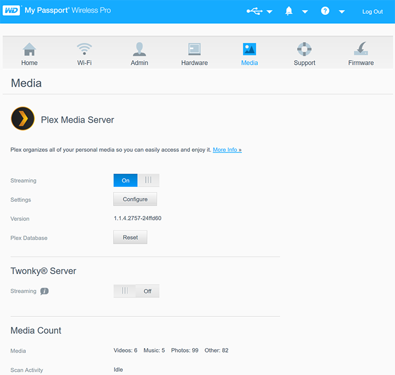Show Twonky Streaming info tooltip icon

(44, 291)
